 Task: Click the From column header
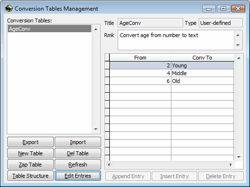point(140,58)
